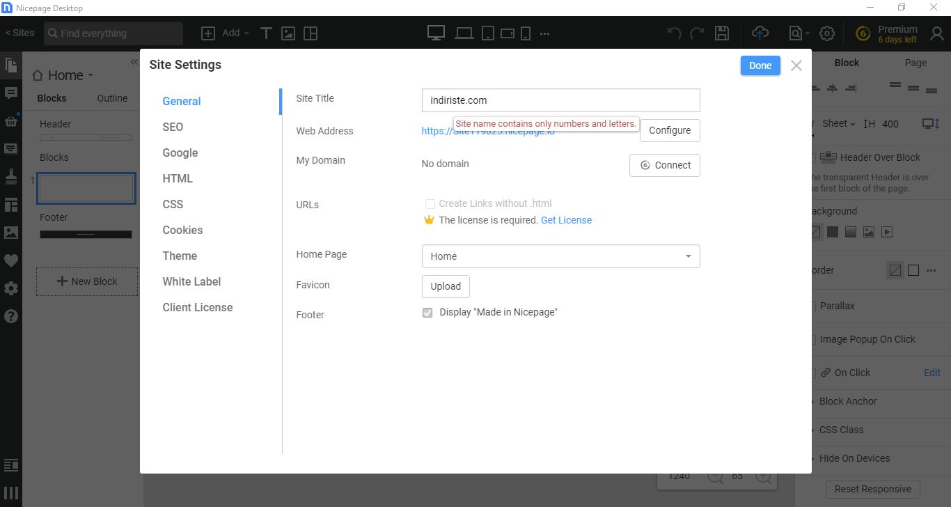
Task: Open the Sheet width dropdown
Action: pyautogui.click(x=838, y=124)
